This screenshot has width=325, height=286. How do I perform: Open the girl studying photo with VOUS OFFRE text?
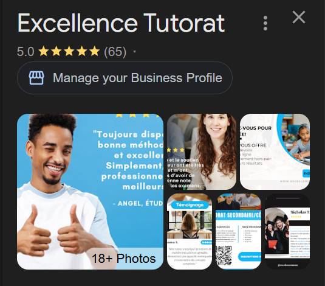(x=275, y=152)
